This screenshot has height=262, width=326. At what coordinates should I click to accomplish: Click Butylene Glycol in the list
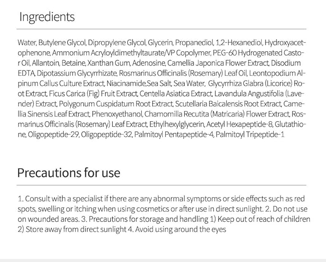coord(58,42)
